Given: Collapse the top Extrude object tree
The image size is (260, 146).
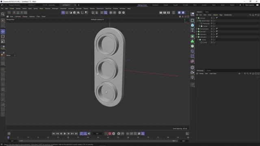Looking at the screenshot, I should coord(197,18).
